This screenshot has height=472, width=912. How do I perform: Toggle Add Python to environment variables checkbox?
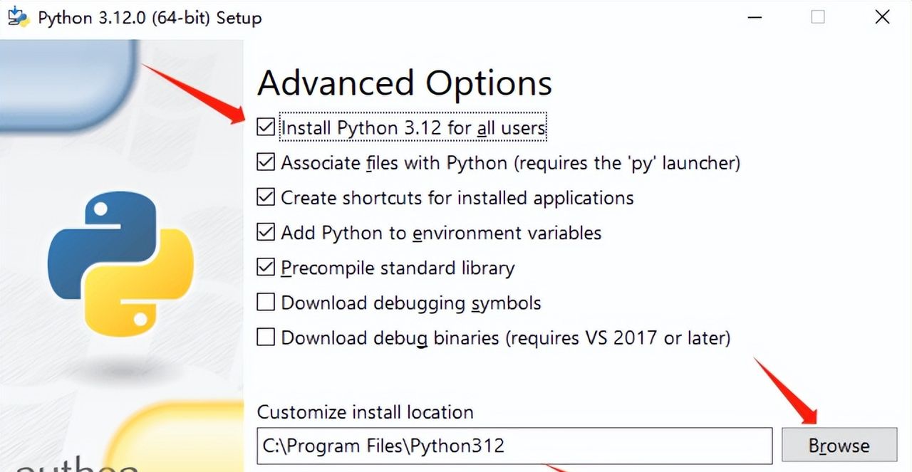[266, 232]
